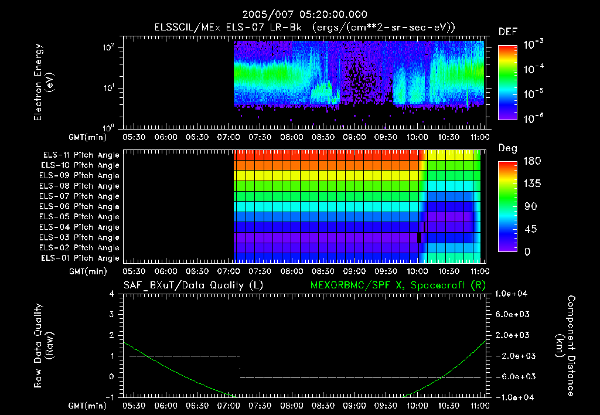Click the 10⁻⁶ value on DEF scale
The width and height of the screenshot is (600, 415).
pos(533,118)
